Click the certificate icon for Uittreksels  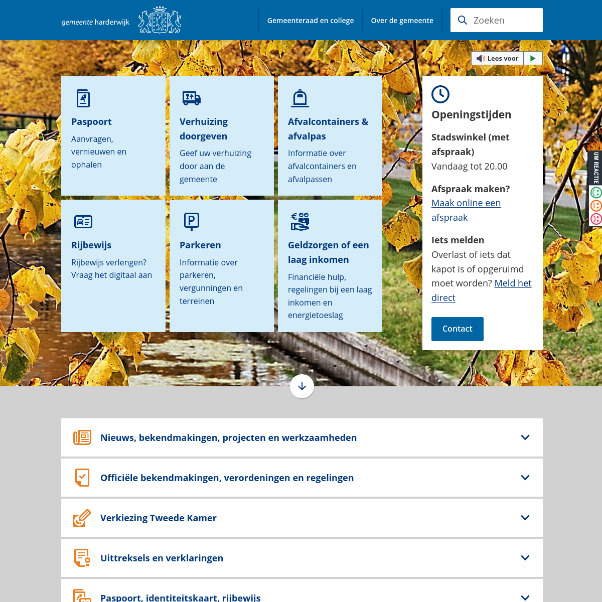tap(82, 558)
